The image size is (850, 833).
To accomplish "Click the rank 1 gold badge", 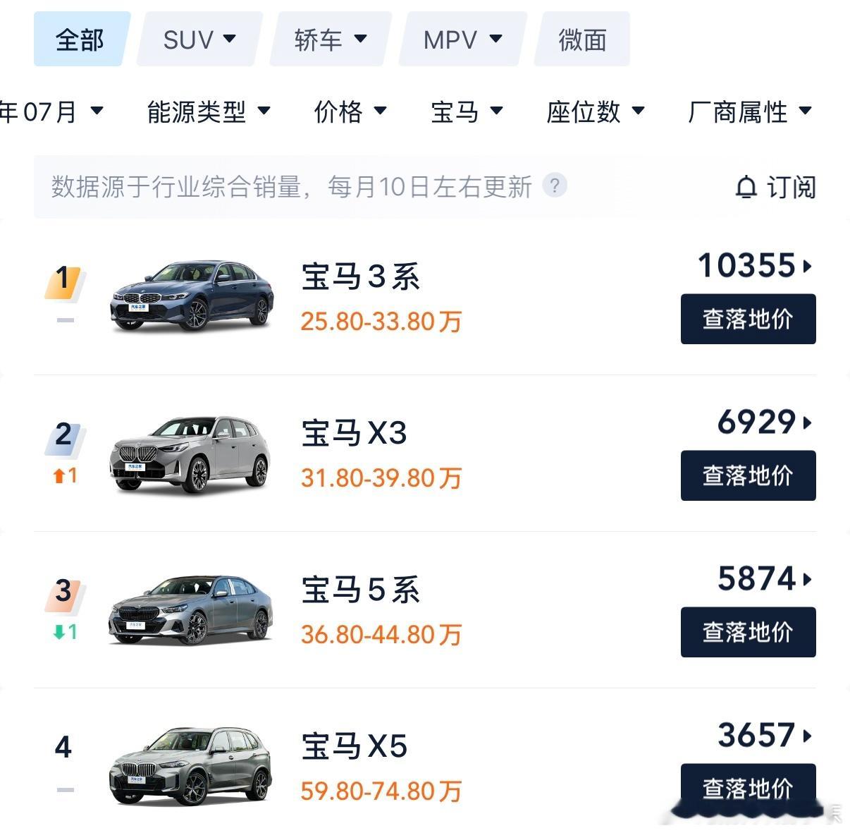I will pyautogui.click(x=65, y=281).
